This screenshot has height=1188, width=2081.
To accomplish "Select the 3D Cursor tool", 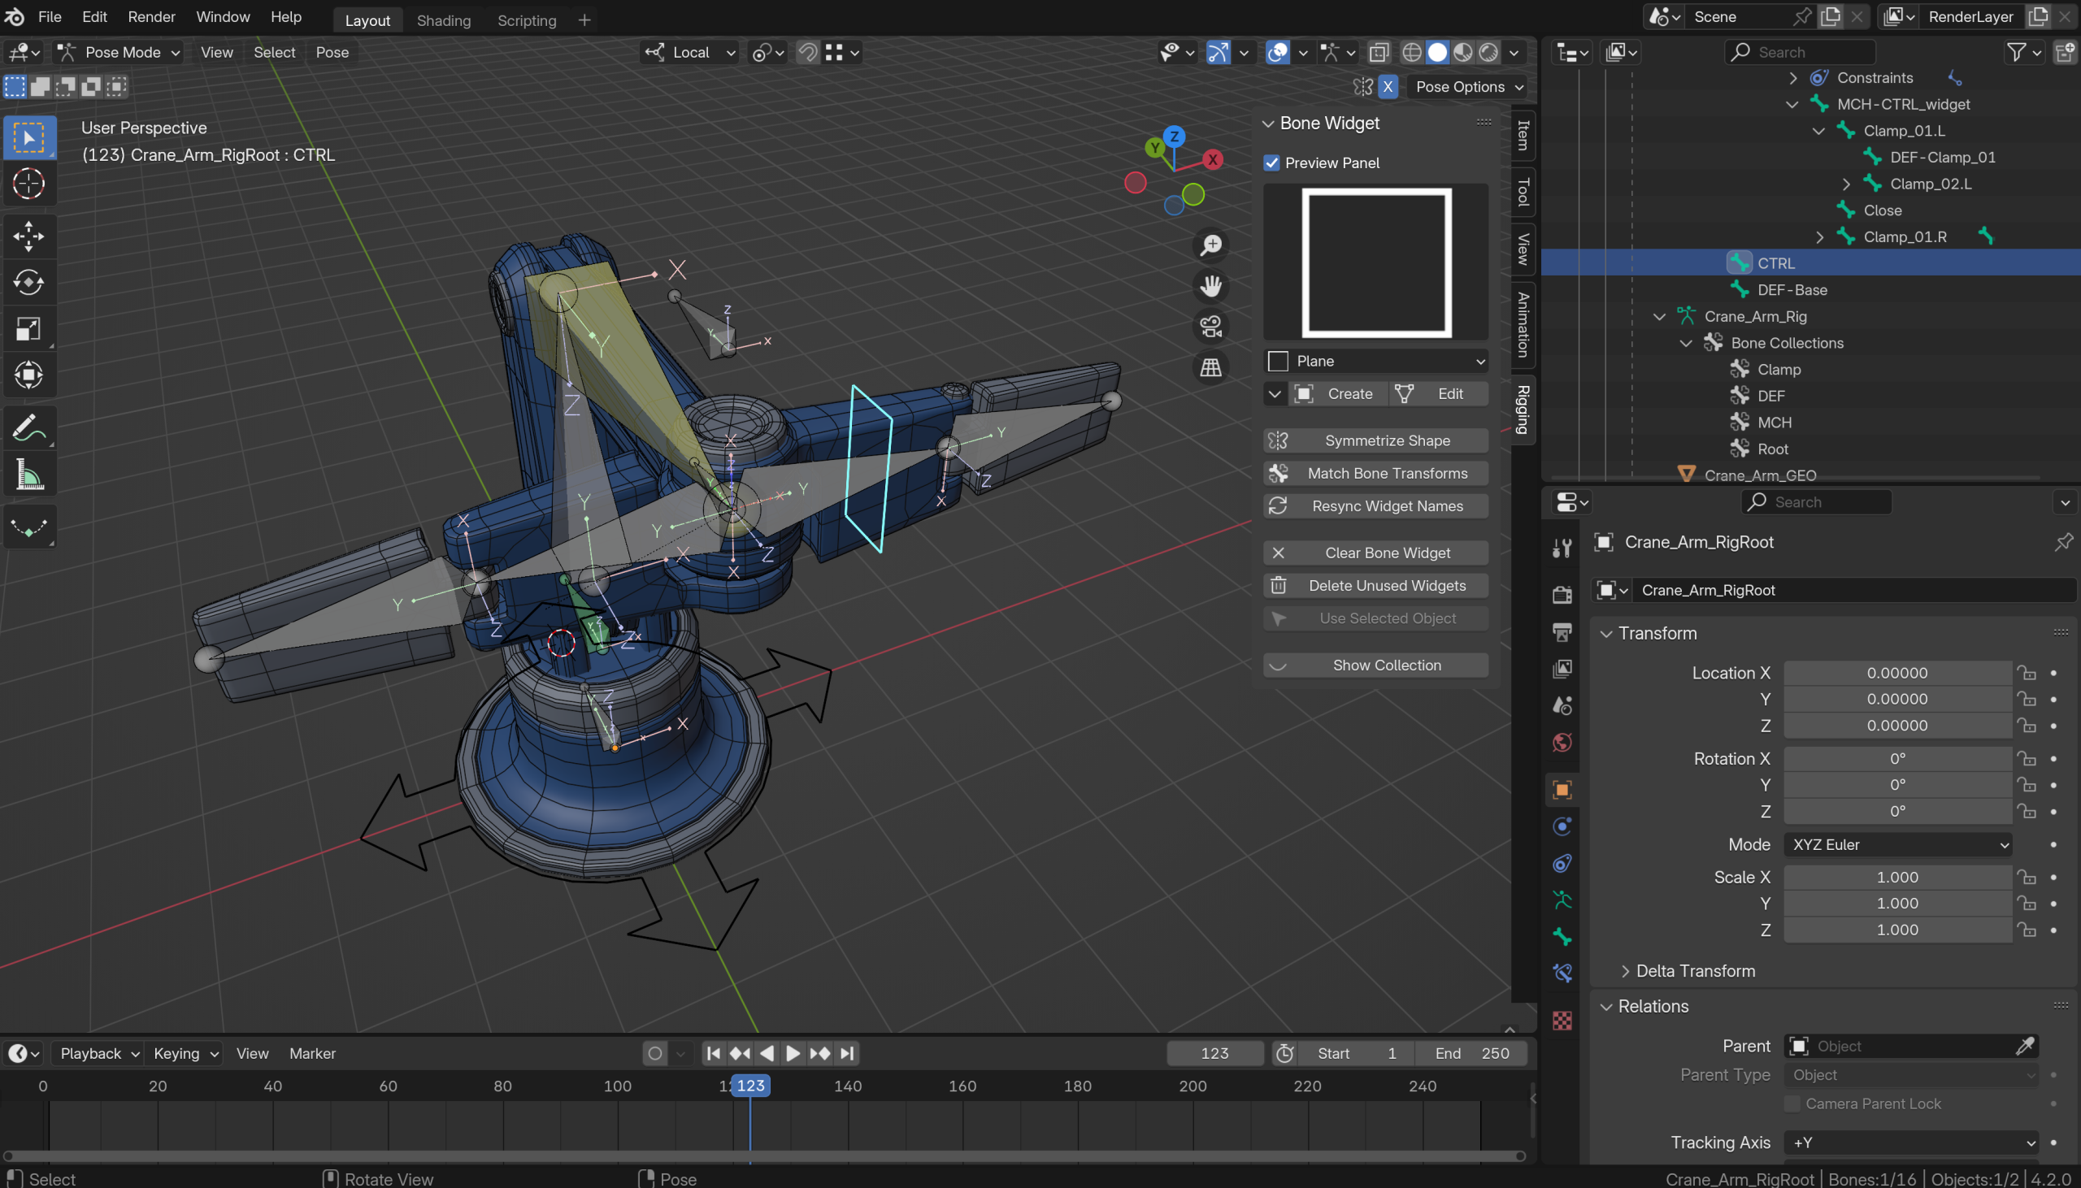I will click(28, 184).
